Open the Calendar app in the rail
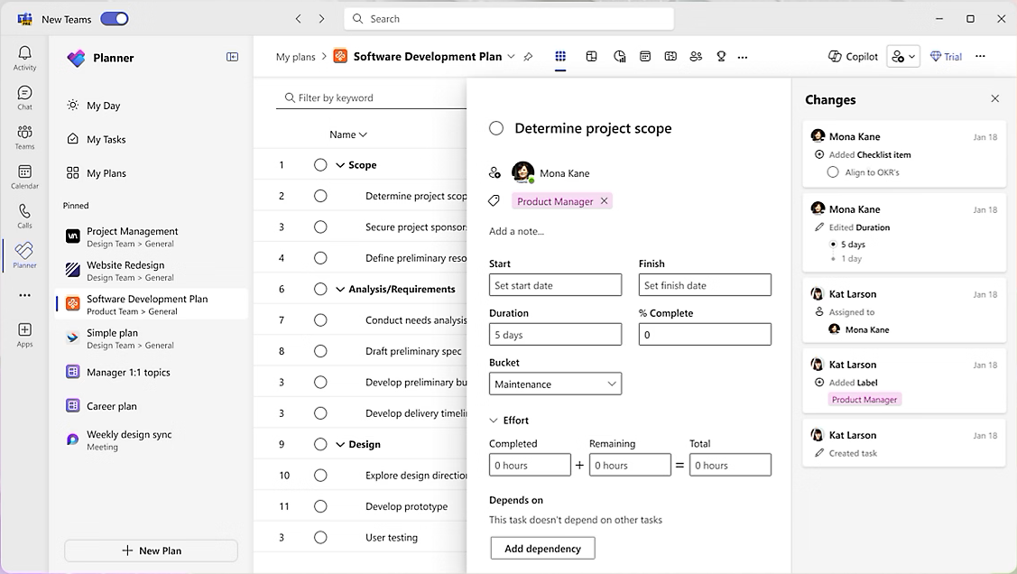The width and height of the screenshot is (1017, 574). tap(24, 176)
